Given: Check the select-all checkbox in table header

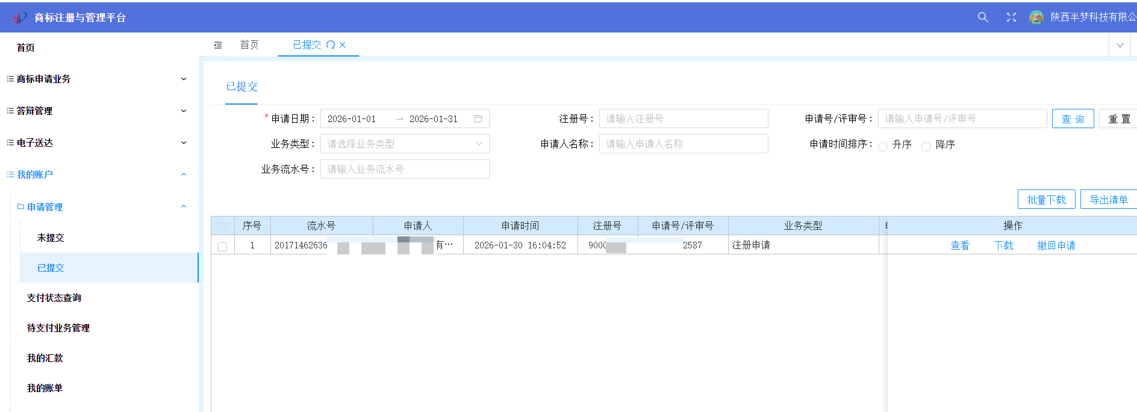Looking at the screenshot, I should click(x=222, y=227).
